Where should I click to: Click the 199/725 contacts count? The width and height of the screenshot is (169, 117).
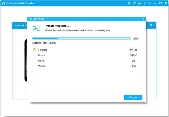point(133,50)
